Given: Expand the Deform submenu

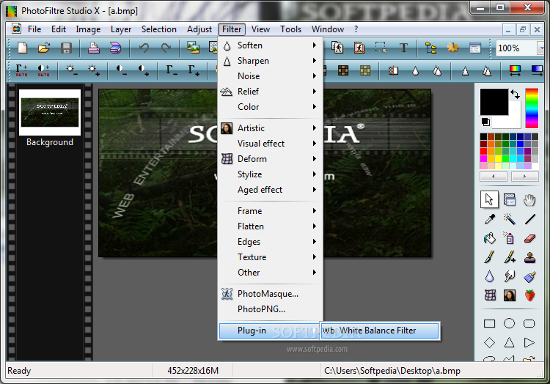Looking at the screenshot, I should (x=271, y=159).
